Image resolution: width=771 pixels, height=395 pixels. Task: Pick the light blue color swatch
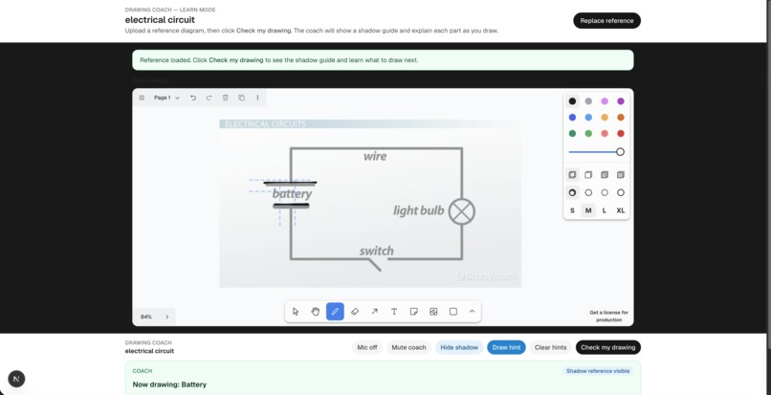click(588, 118)
